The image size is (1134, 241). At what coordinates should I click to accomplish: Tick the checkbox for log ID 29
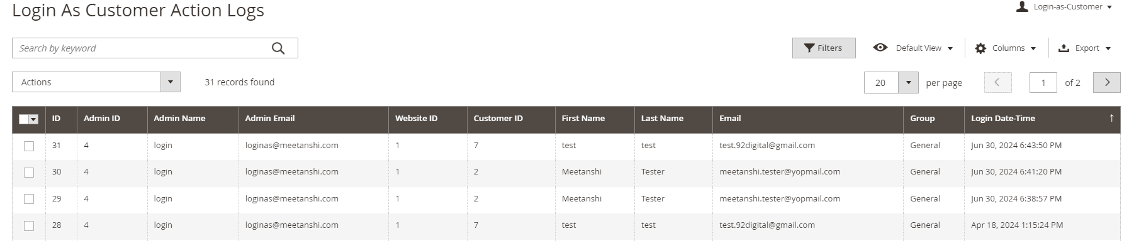(x=29, y=199)
